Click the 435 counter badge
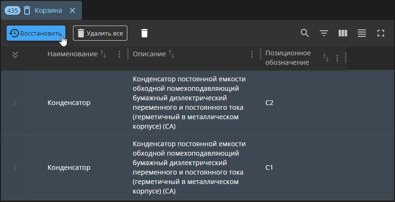The height and width of the screenshot is (202, 395). [x=12, y=10]
